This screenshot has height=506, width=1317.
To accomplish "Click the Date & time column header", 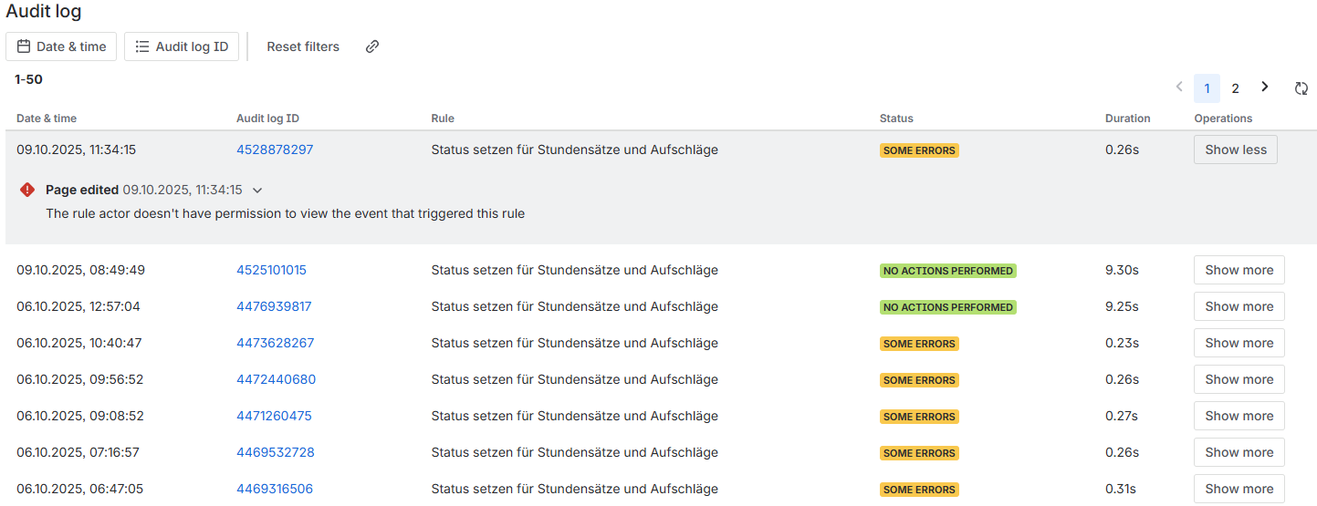I will pyautogui.click(x=47, y=119).
